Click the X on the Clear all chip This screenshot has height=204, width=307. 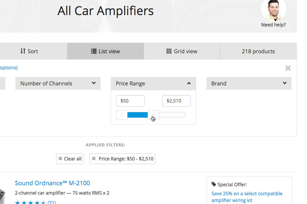click(60, 158)
